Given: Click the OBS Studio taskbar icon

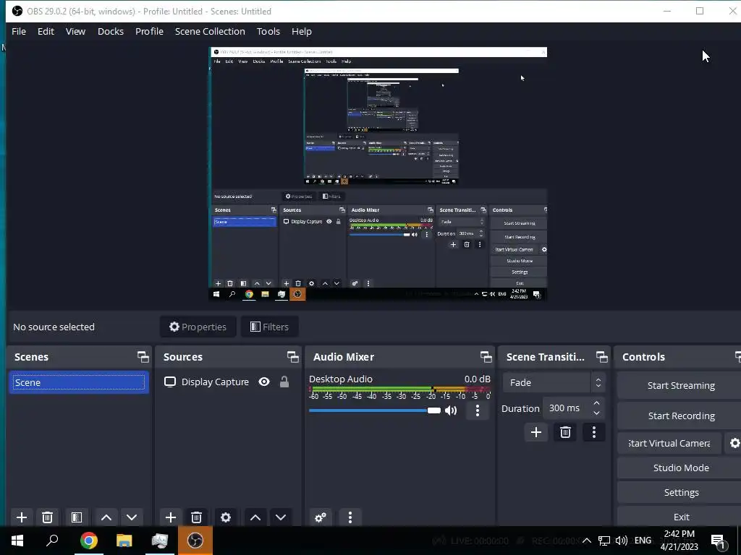Looking at the screenshot, I should click(x=195, y=541).
